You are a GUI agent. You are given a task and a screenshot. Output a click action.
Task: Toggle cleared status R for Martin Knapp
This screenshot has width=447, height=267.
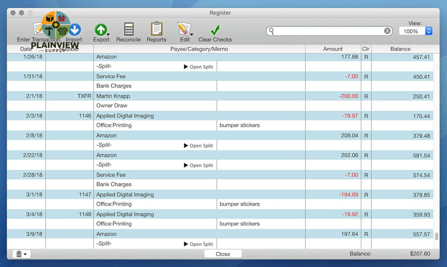tap(366, 96)
